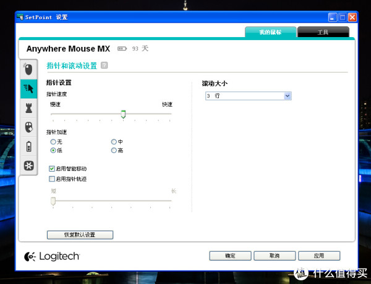
Task: Switch to the 我的鼠标 tab
Action: (x=270, y=32)
